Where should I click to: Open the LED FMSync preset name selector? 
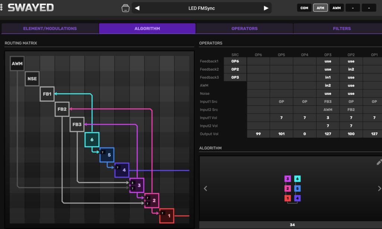(x=201, y=8)
